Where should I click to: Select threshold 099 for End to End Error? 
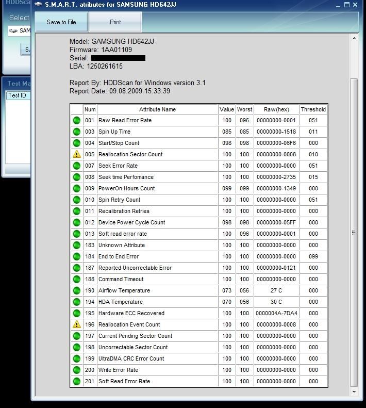pyautogui.click(x=313, y=256)
